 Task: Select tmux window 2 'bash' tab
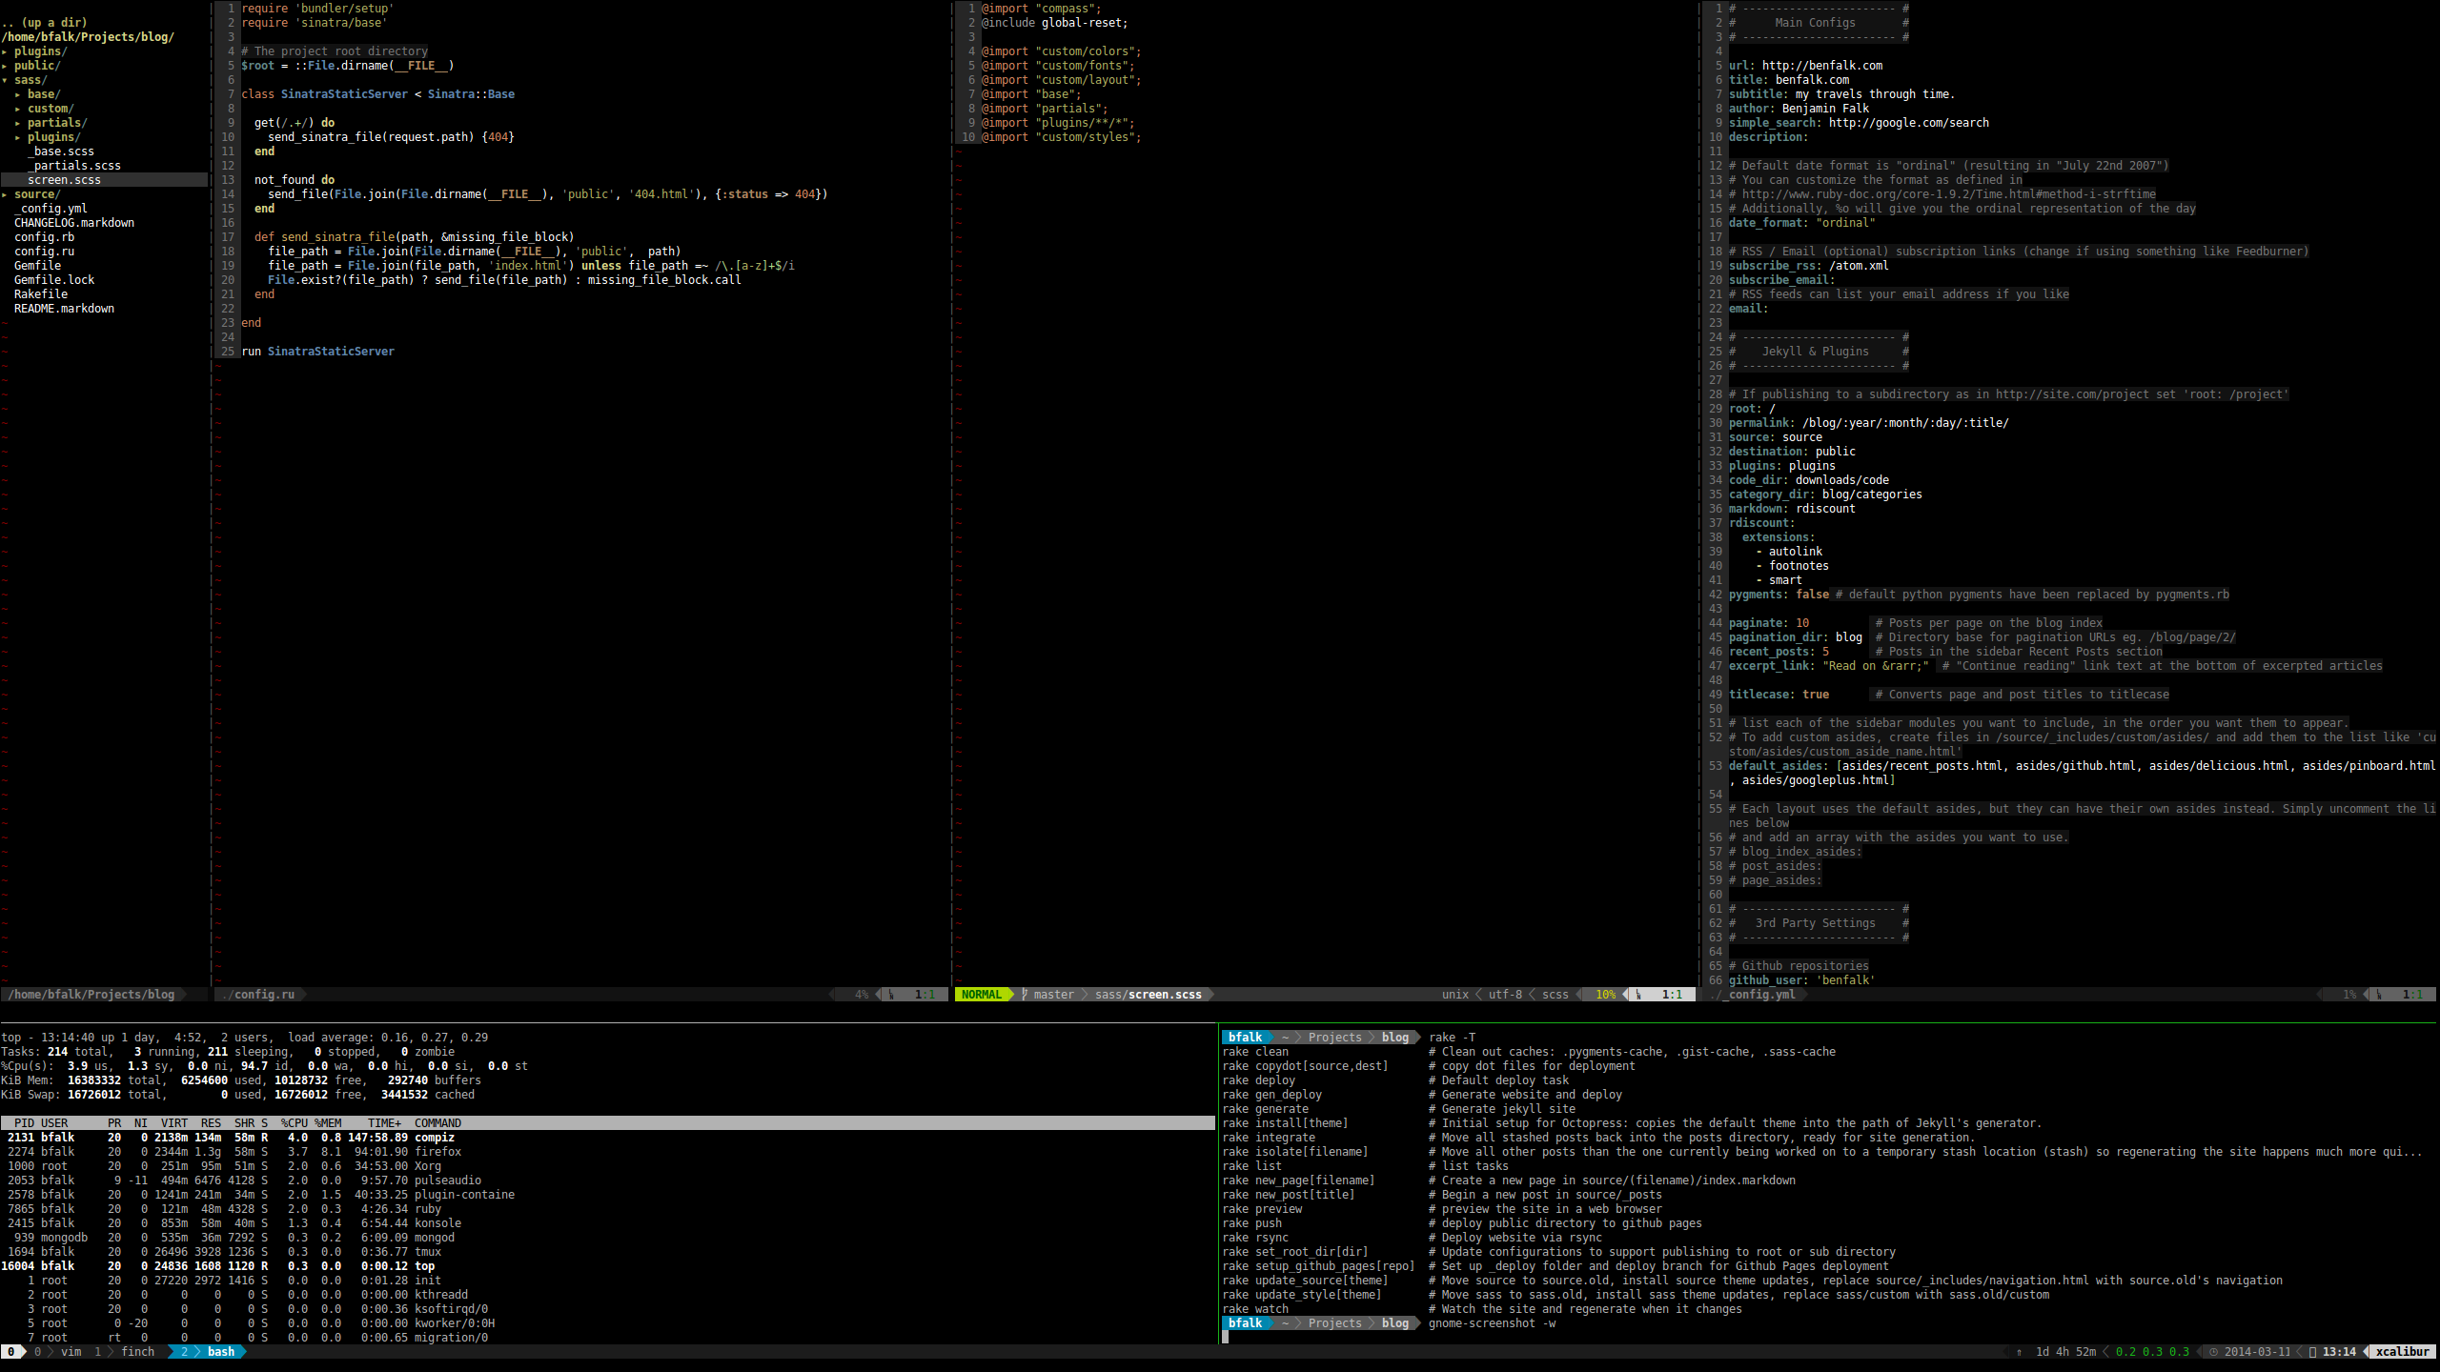(208, 1352)
